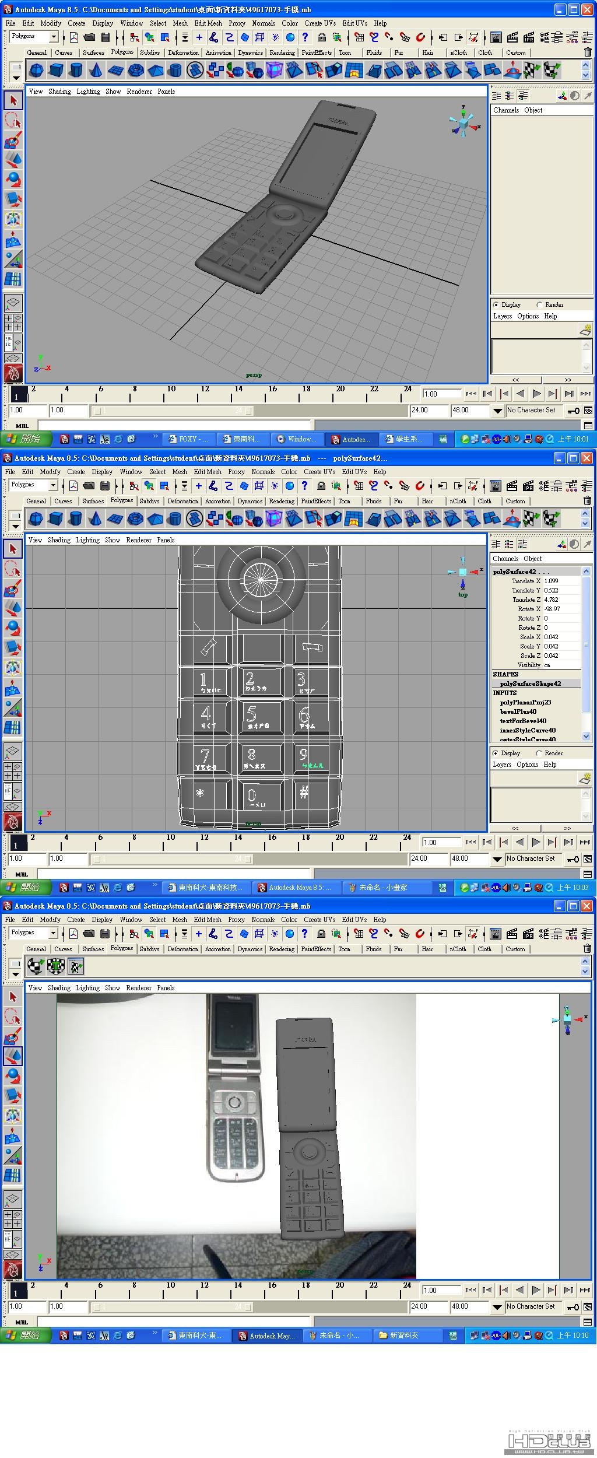This screenshot has width=597, height=1458.
Task: Toggle auto keyframe key icon in the flip-phone perspective window
Action: tap(574, 411)
